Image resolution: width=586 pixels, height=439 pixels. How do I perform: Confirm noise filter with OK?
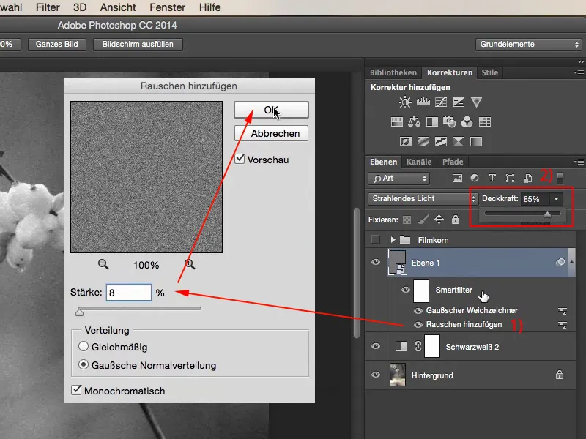pos(271,110)
